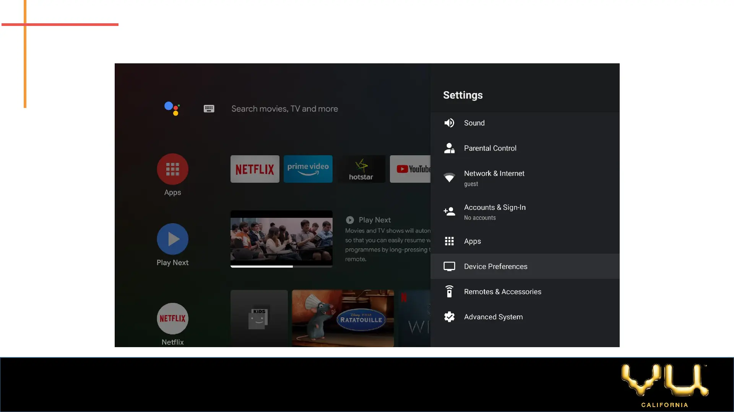This screenshot has height=412, width=734.
Task: Launch the Prime Video app tile
Action: pyautogui.click(x=308, y=169)
